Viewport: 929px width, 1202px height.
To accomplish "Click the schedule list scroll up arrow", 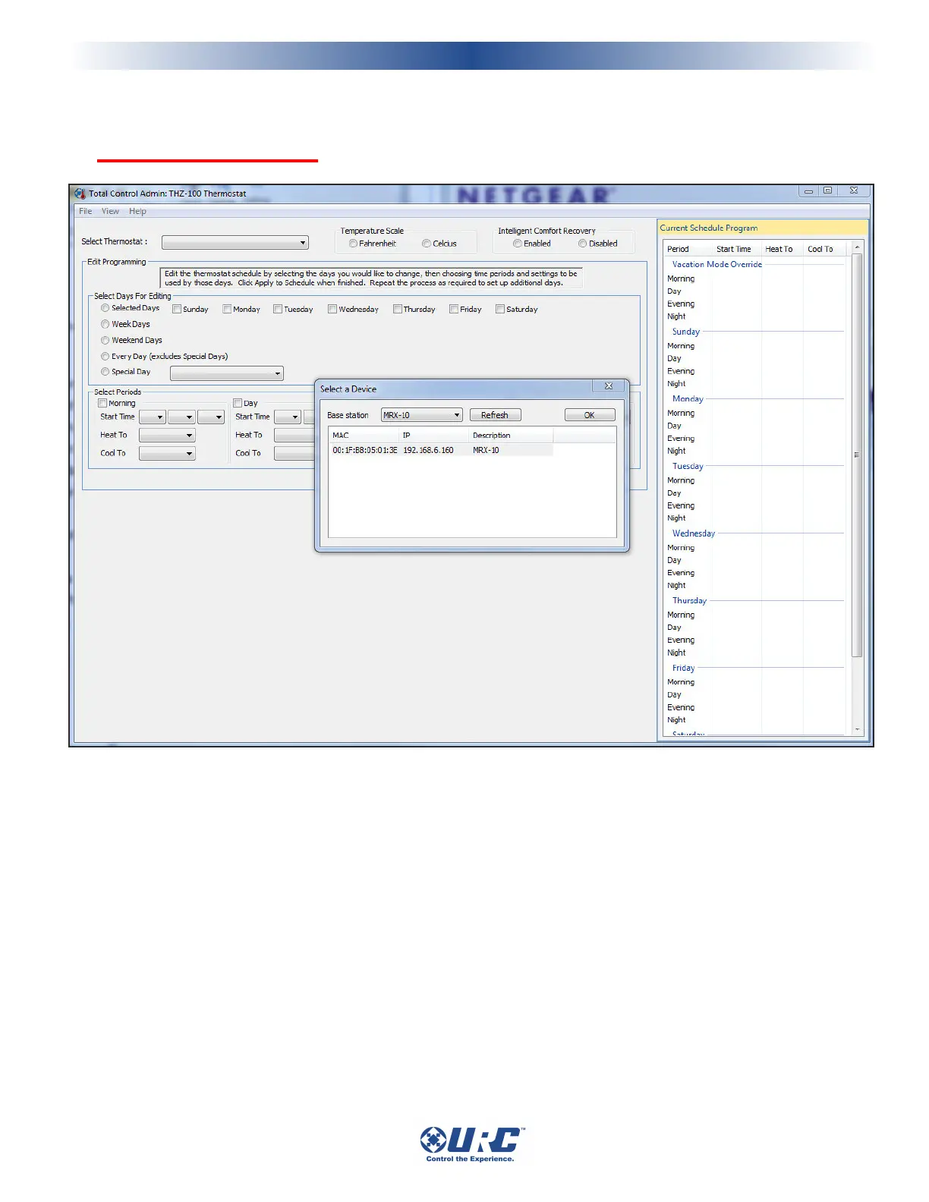I will [x=857, y=248].
